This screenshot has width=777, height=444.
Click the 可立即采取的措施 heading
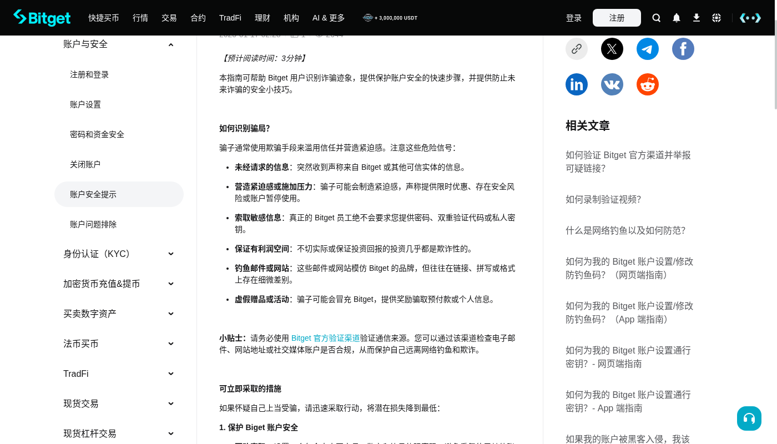(x=250, y=389)
